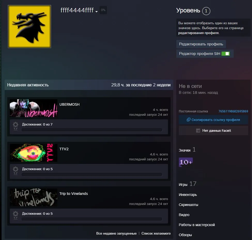252x240 pixels.
Task: Click UBERMOSH achievements trophy icon
Action: click(16, 126)
